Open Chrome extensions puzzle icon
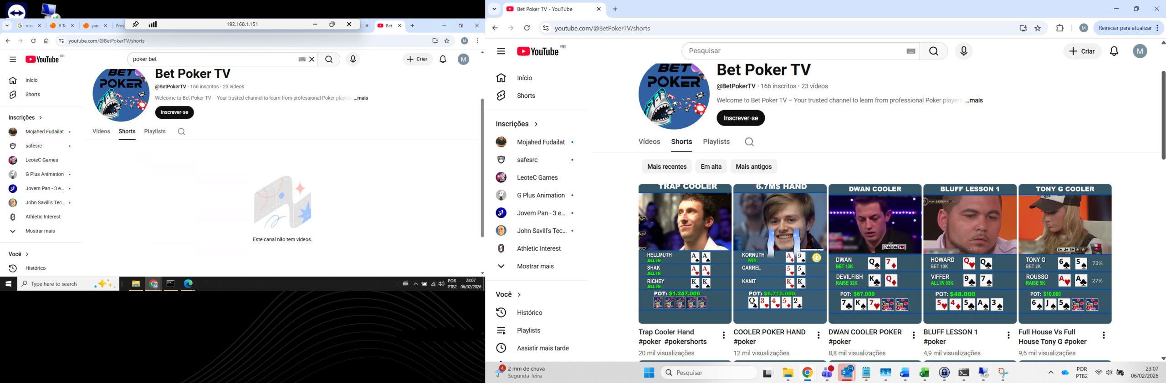This screenshot has height=383, width=1166. 1060,28
